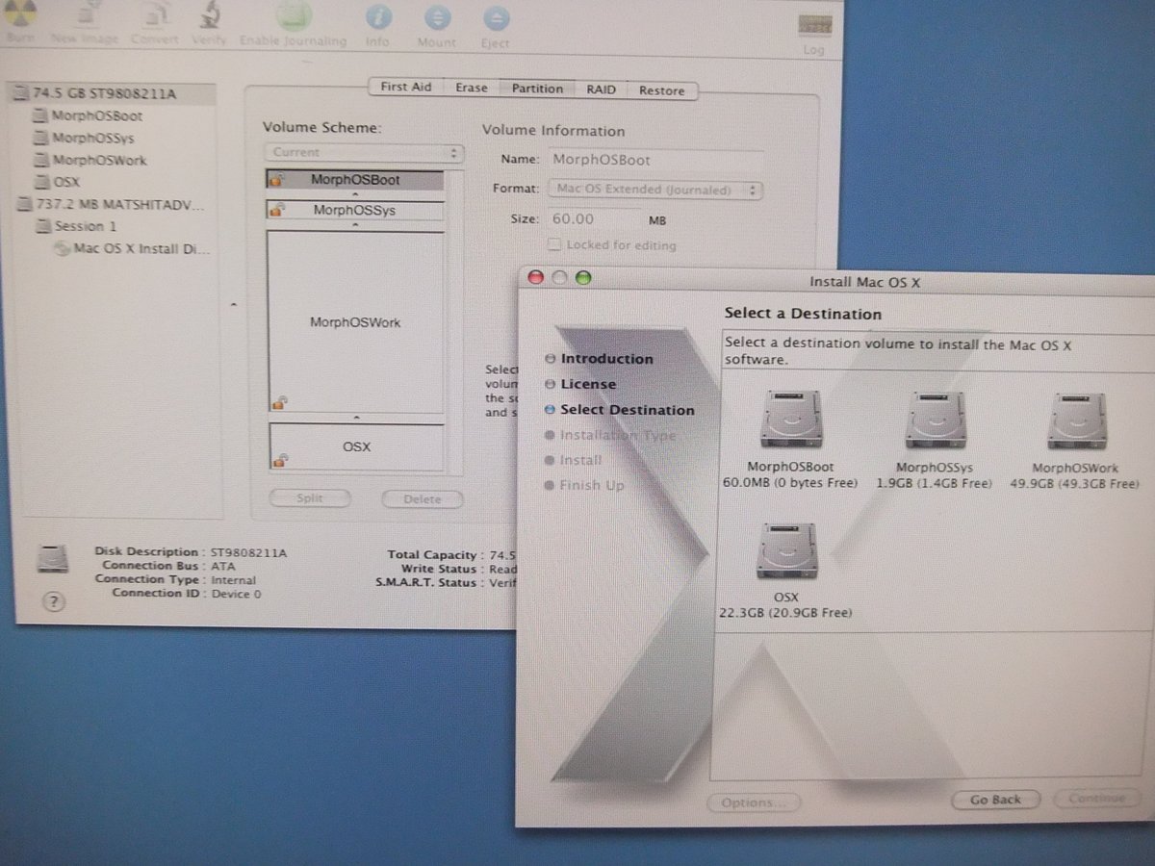Click the Go Back button
This screenshot has width=1155, height=866.
(x=995, y=800)
